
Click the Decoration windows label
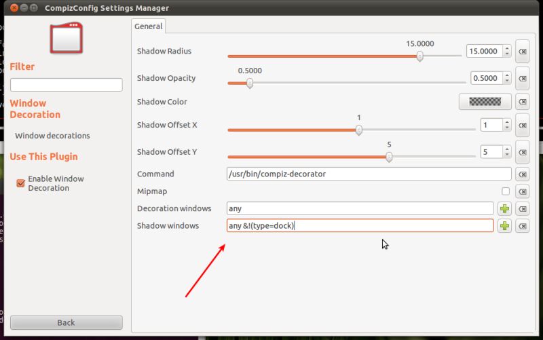coord(174,208)
